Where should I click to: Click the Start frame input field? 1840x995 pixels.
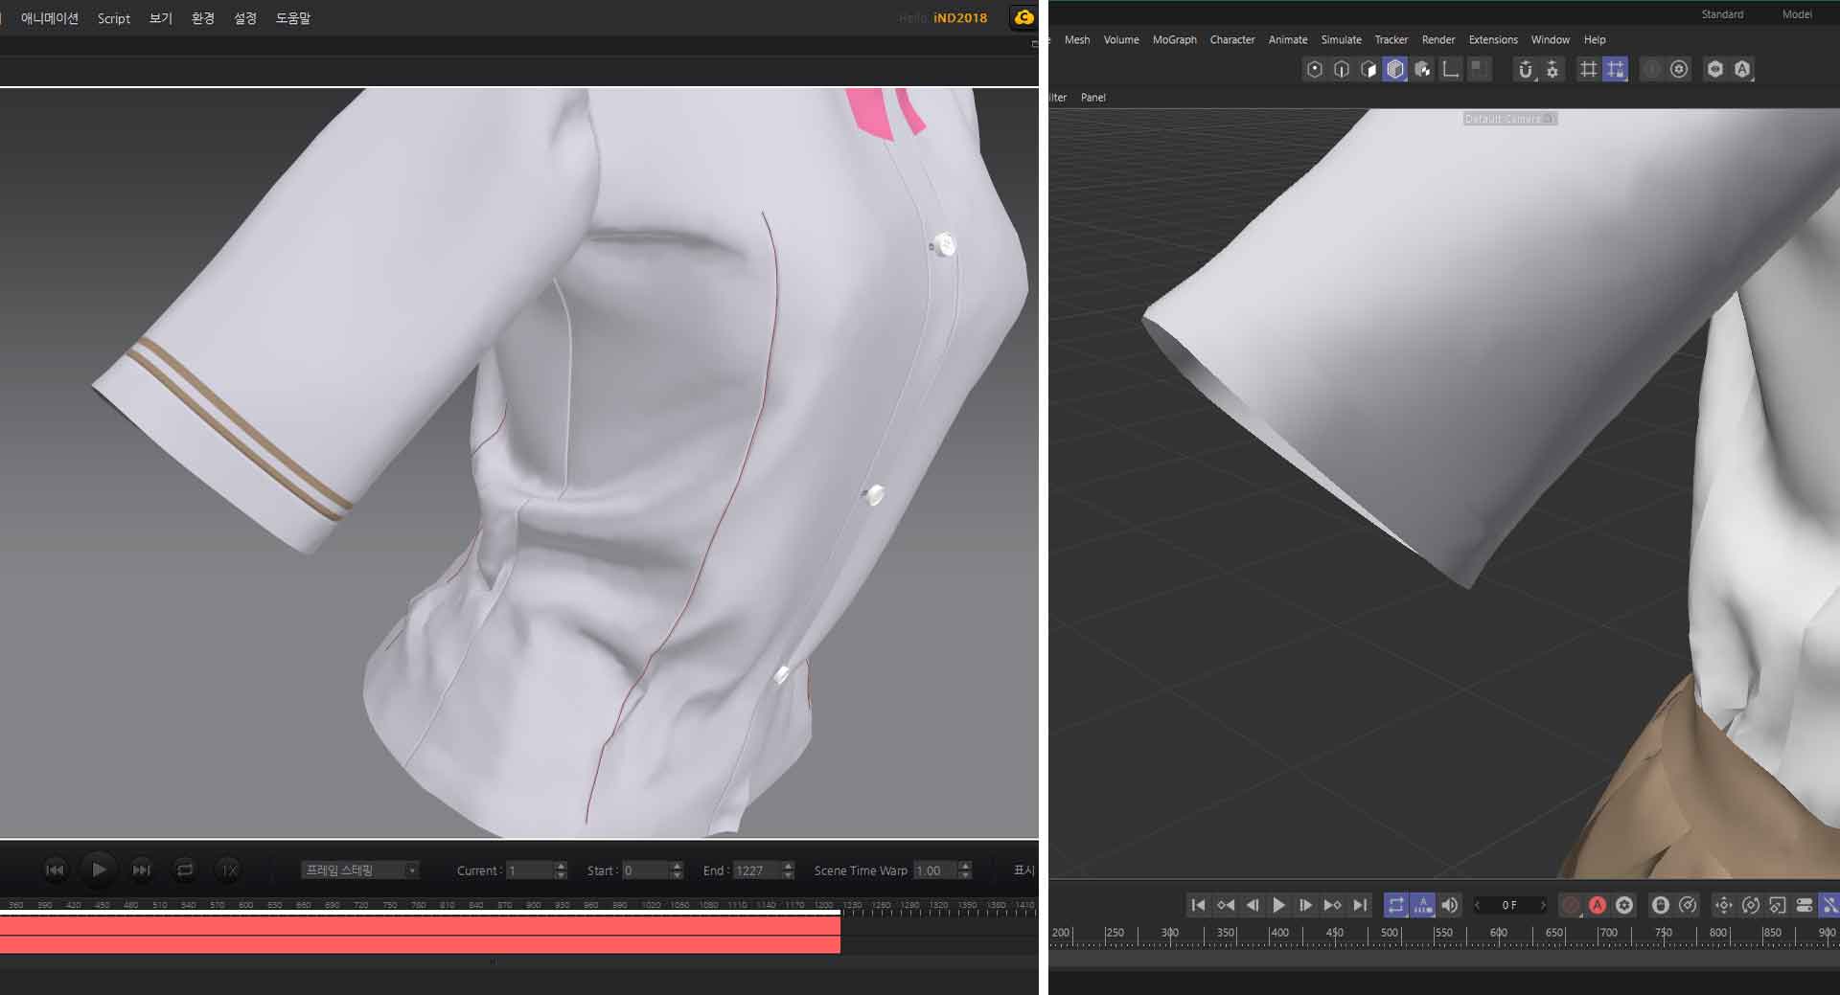[646, 871]
